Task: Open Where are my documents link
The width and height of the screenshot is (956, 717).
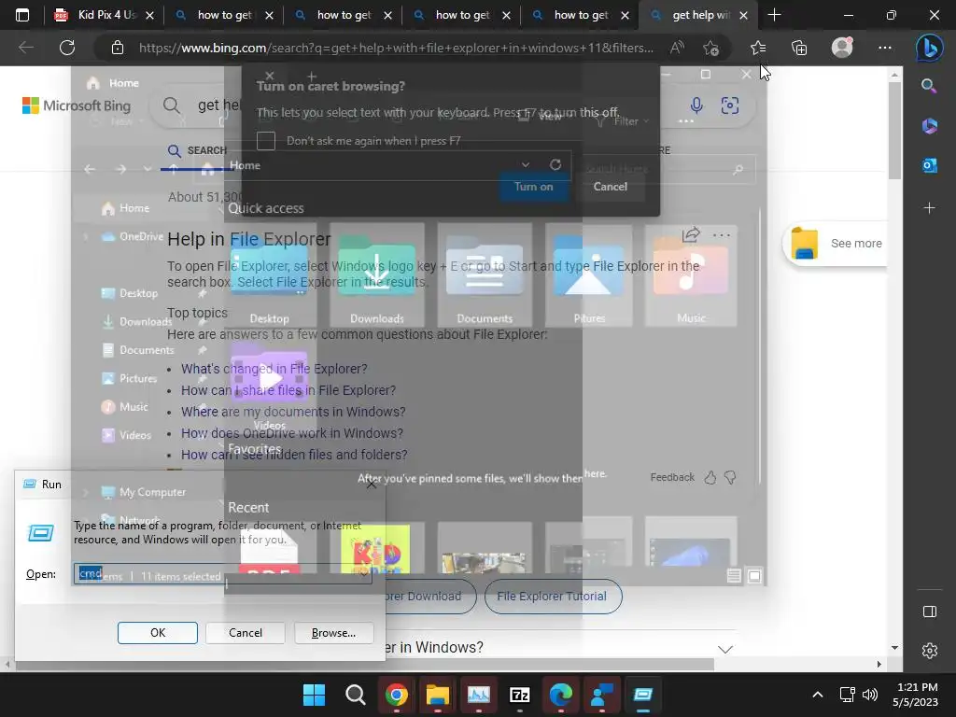Action: coord(293,412)
